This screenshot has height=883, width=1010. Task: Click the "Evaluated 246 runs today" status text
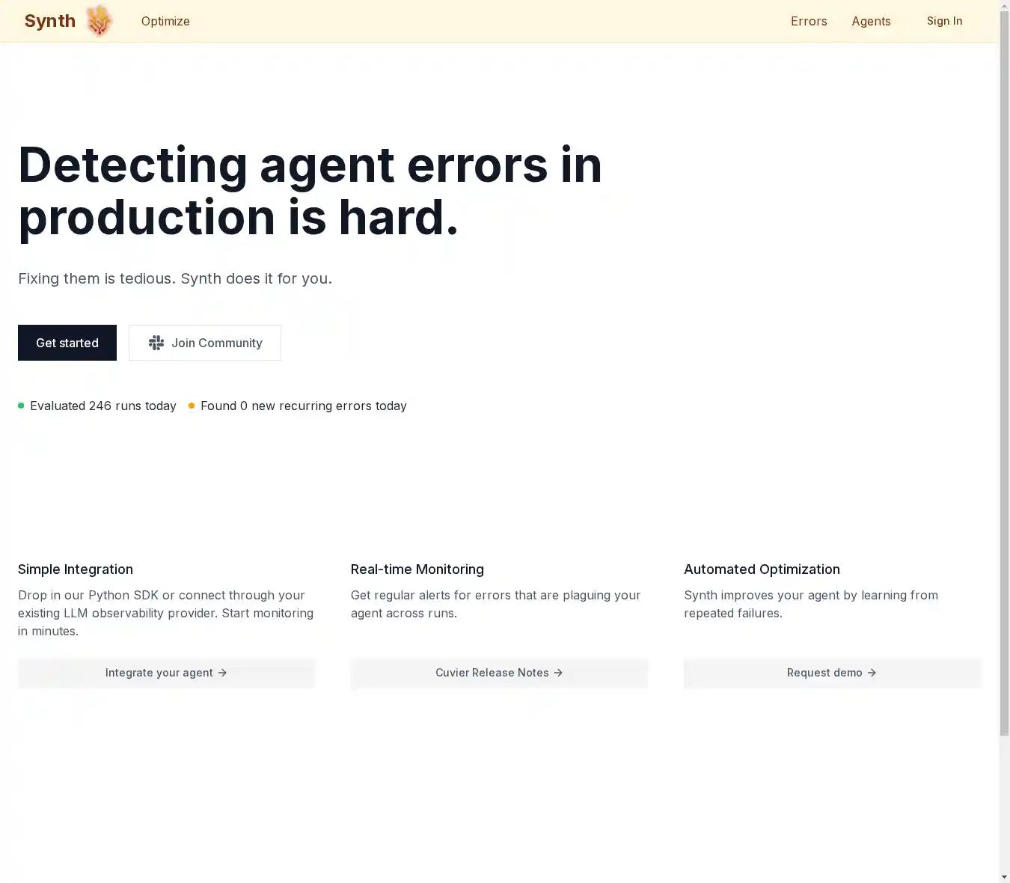[103, 406]
